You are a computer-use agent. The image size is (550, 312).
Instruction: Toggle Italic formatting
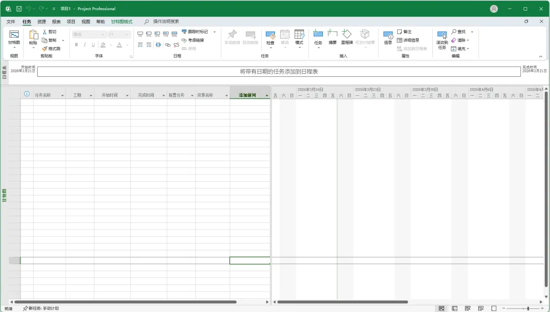pos(85,44)
